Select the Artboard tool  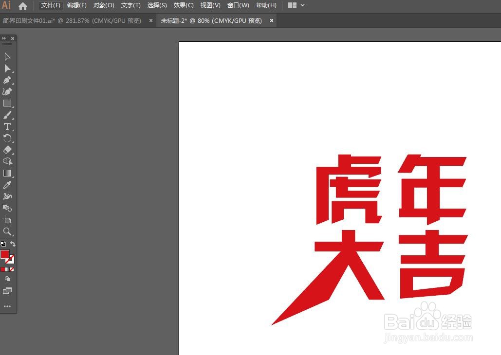(7, 220)
